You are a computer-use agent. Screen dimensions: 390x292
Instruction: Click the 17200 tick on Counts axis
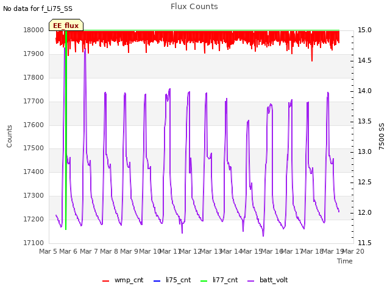pos(34,219)
